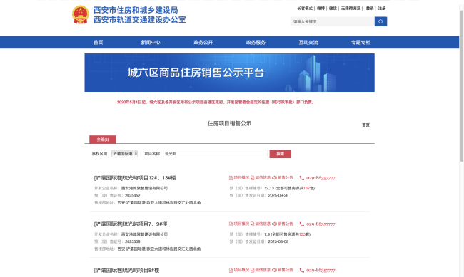The image size is (464, 277).
Task: Click the 住房项目销售公示 heading
Action: click(x=229, y=123)
